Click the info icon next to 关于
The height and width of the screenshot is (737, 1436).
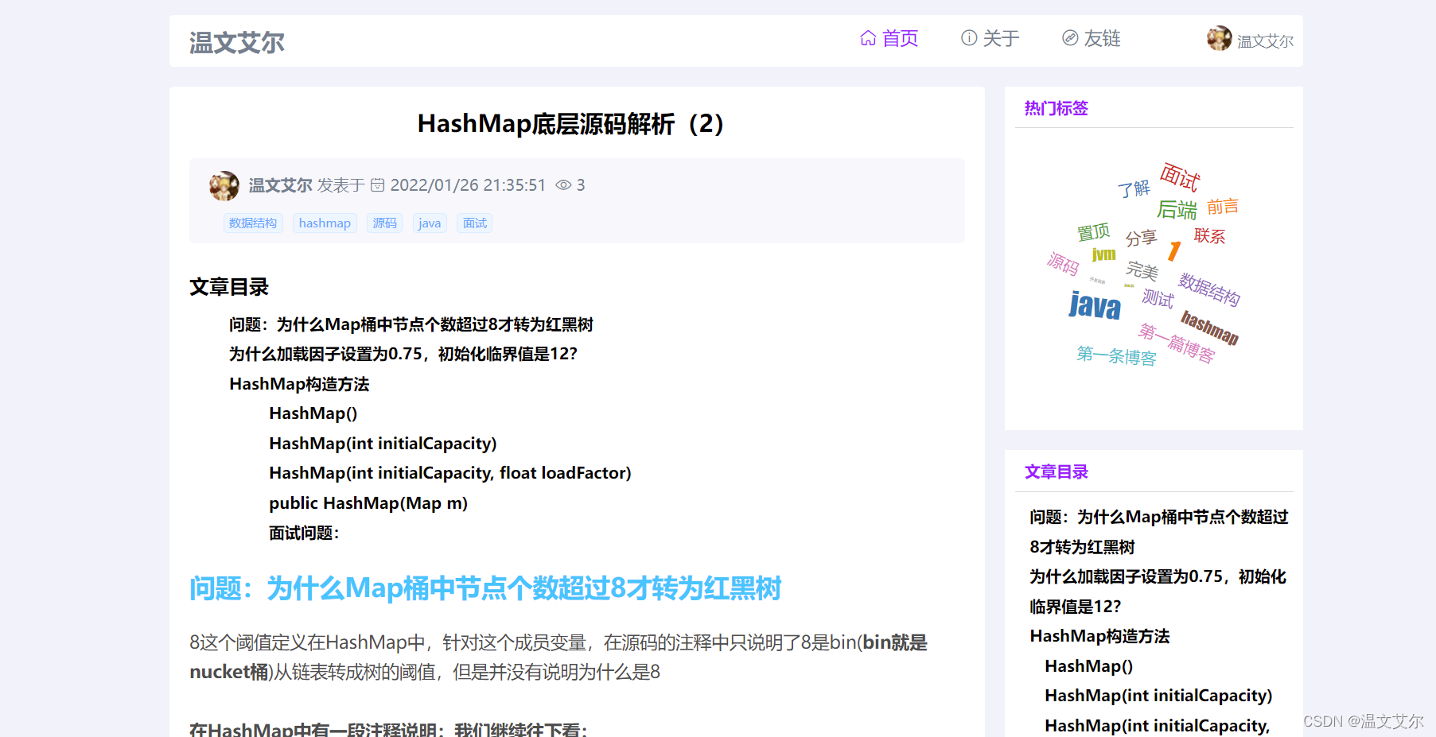pos(969,38)
